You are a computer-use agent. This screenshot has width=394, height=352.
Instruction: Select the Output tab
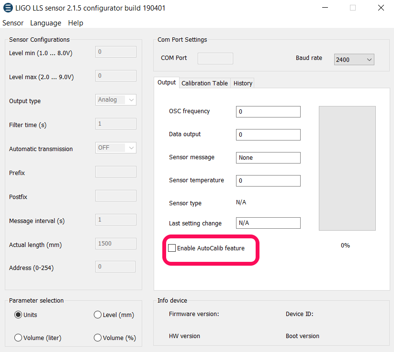click(x=167, y=82)
